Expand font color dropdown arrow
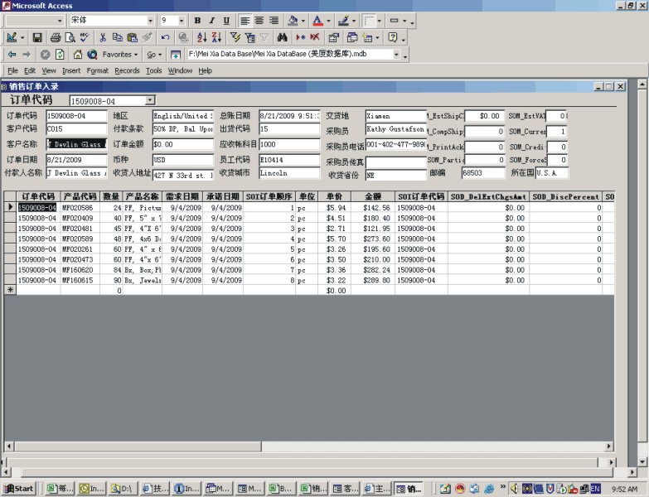The width and height of the screenshot is (649, 497). (328, 21)
